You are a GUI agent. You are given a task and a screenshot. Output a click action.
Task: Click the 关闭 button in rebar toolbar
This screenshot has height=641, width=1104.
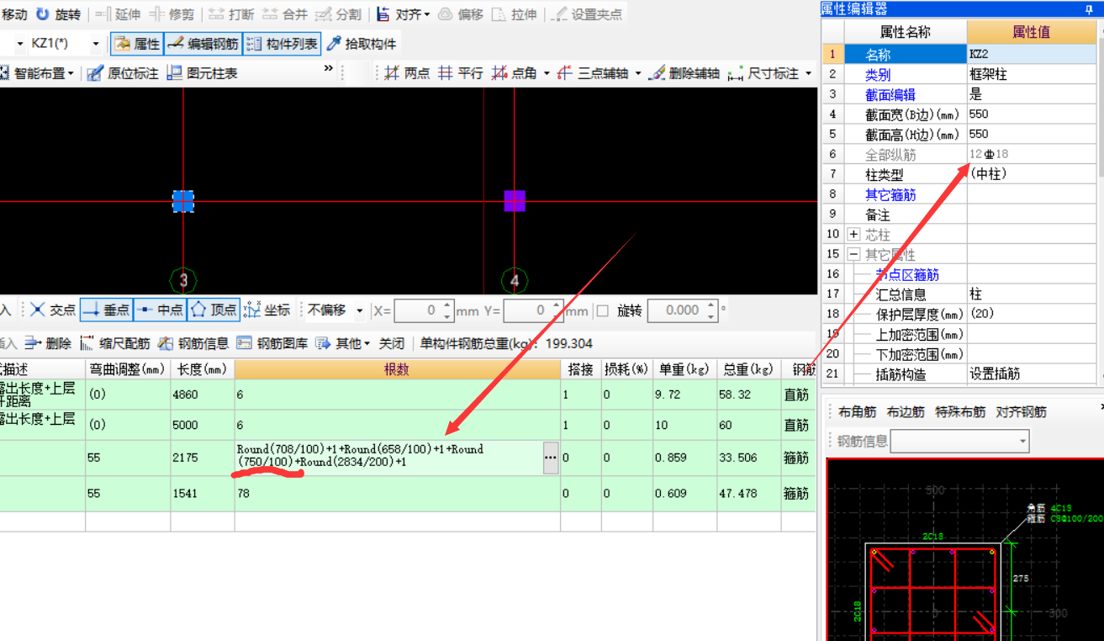click(392, 343)
